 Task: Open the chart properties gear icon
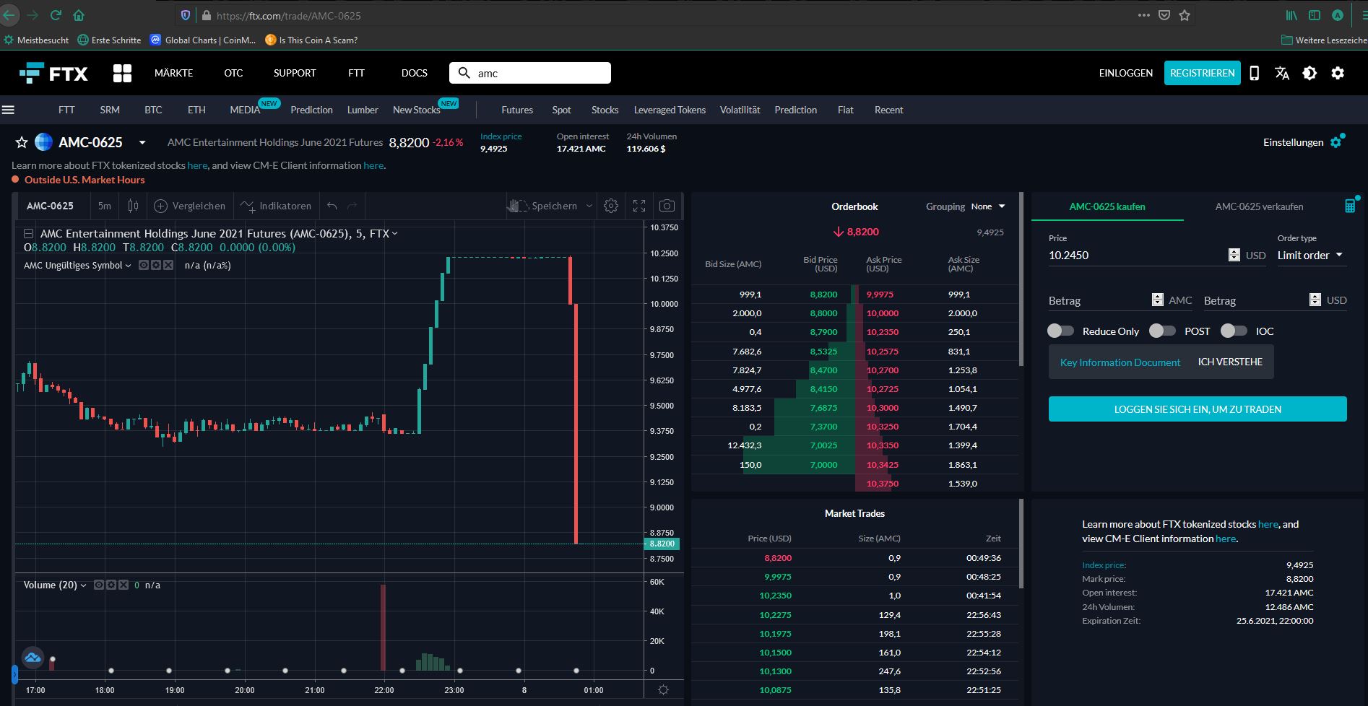point(611,206)
